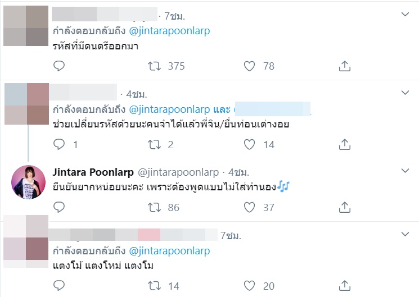
Task: Retweet the tweet showing 375 retweets
Action: (153, 66)
